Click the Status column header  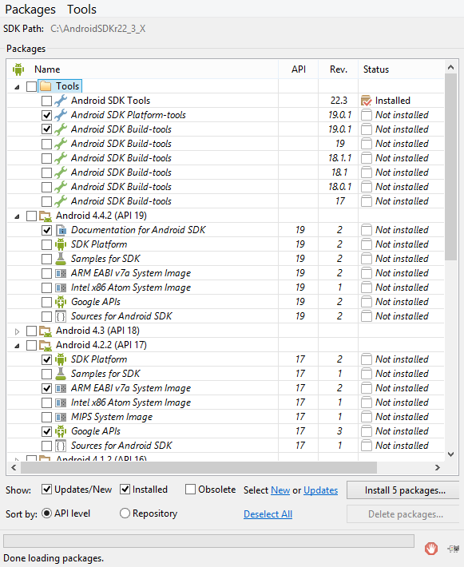tap(376, 69)
